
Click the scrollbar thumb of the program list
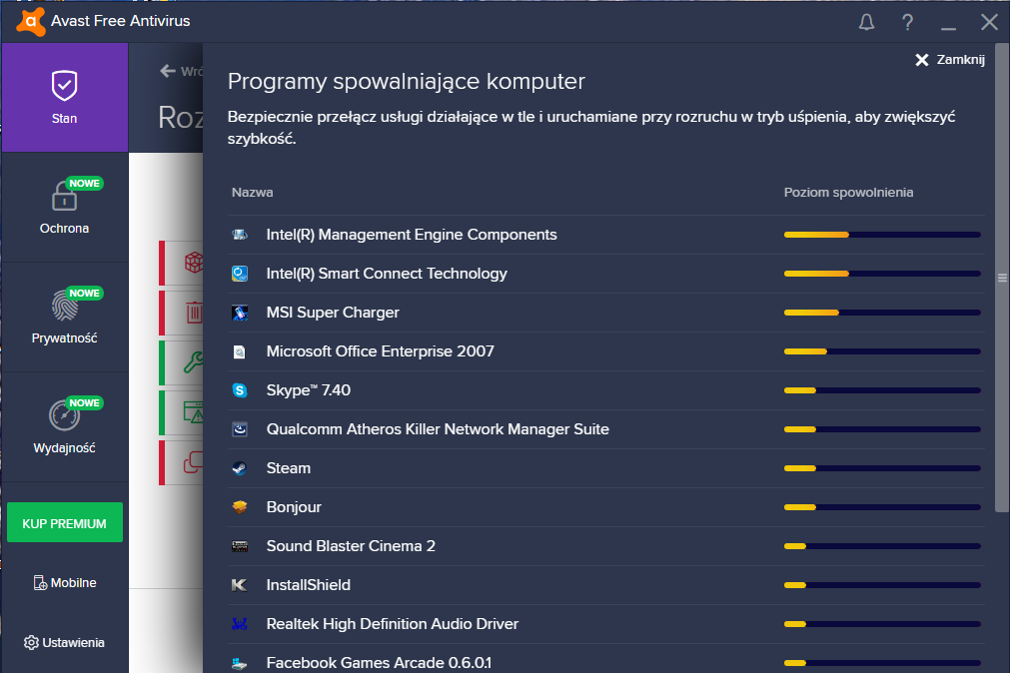[1002, 279]
